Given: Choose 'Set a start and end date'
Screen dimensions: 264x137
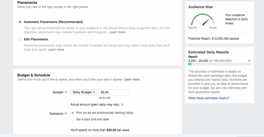Looking at the screenshot, I should [x=73, y=119].
